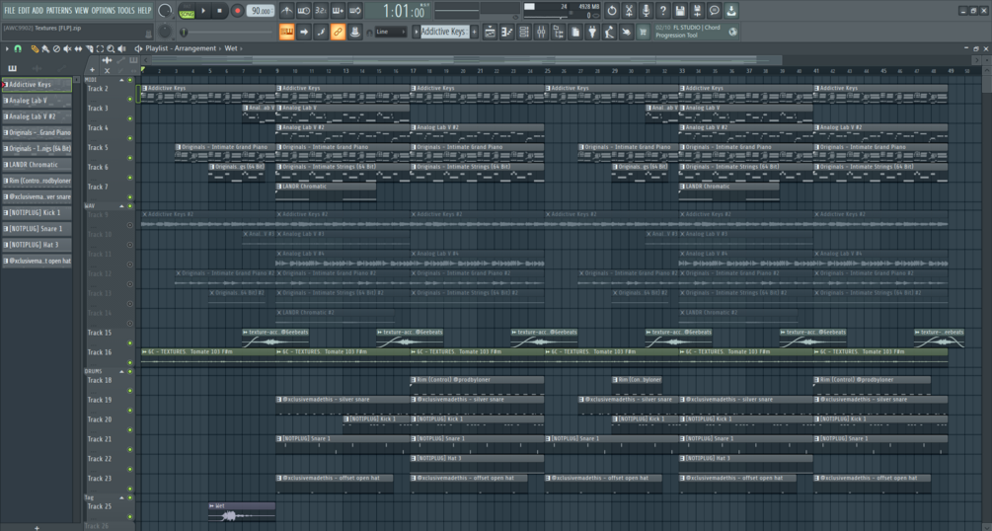
Task: Select the playlist Zoom tool
Action: pyautogui.click(x=111, y=48)
